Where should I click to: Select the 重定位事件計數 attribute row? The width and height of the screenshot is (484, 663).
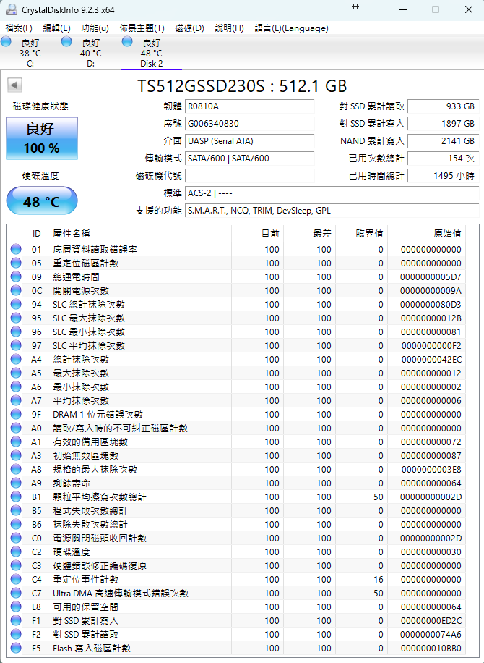point(237,579)
